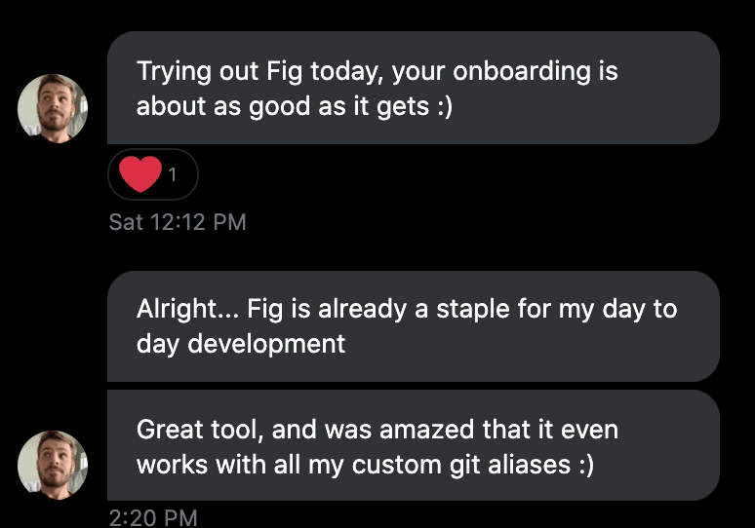Click the avatar next to "Great tool" message

tap(53, 466)
